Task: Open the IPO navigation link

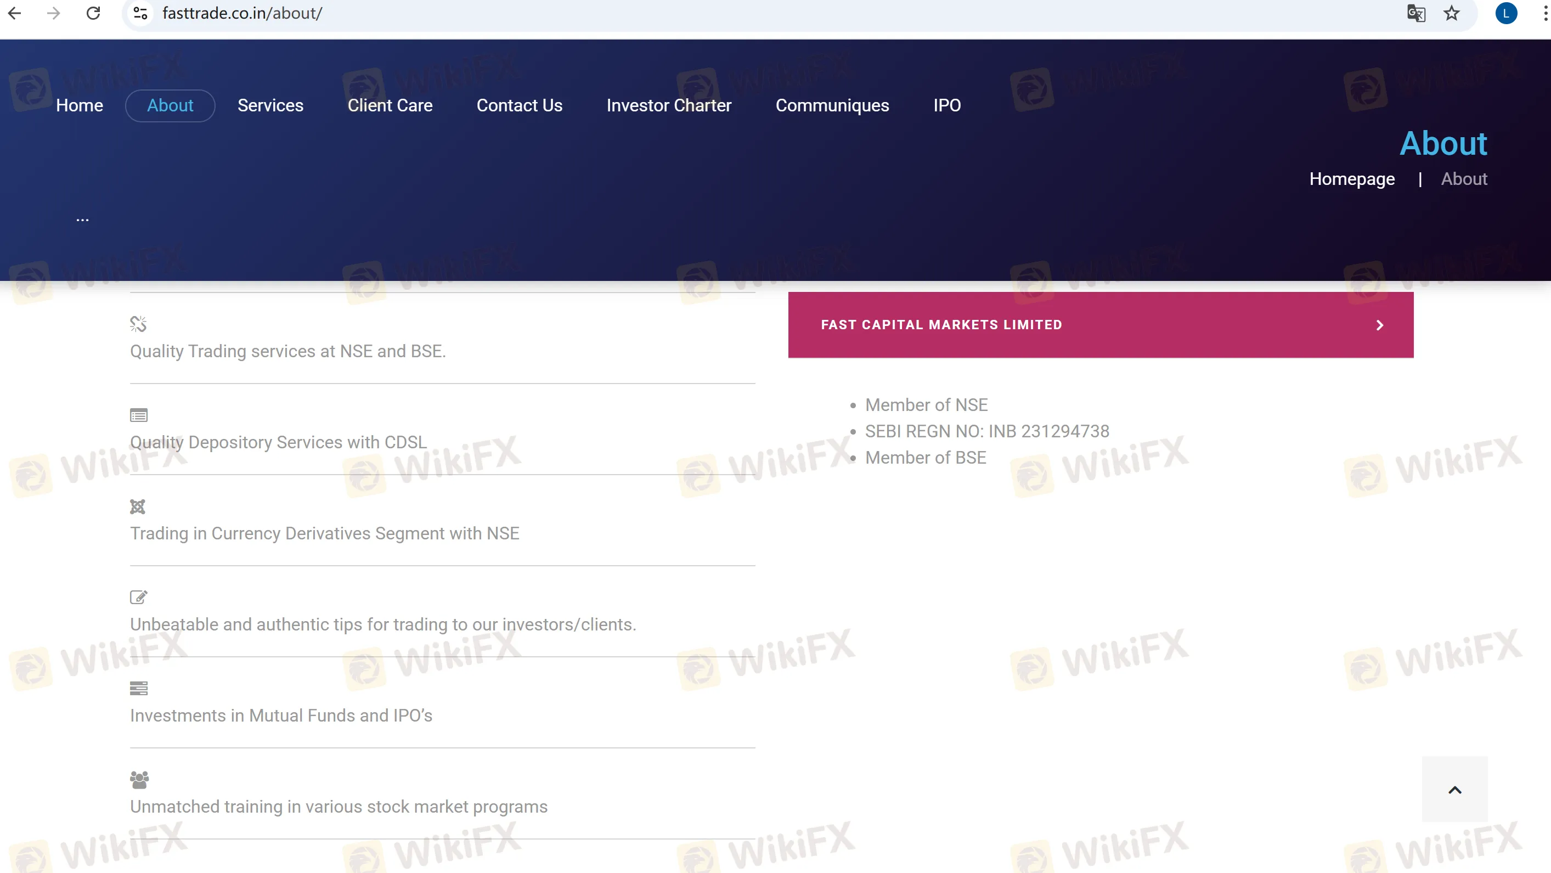Action: (x=946, y=105)
